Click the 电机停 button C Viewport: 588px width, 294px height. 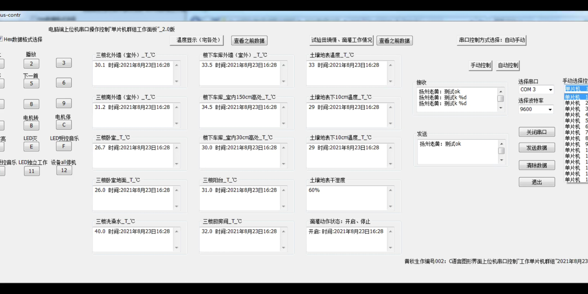(x=64, y=125)
